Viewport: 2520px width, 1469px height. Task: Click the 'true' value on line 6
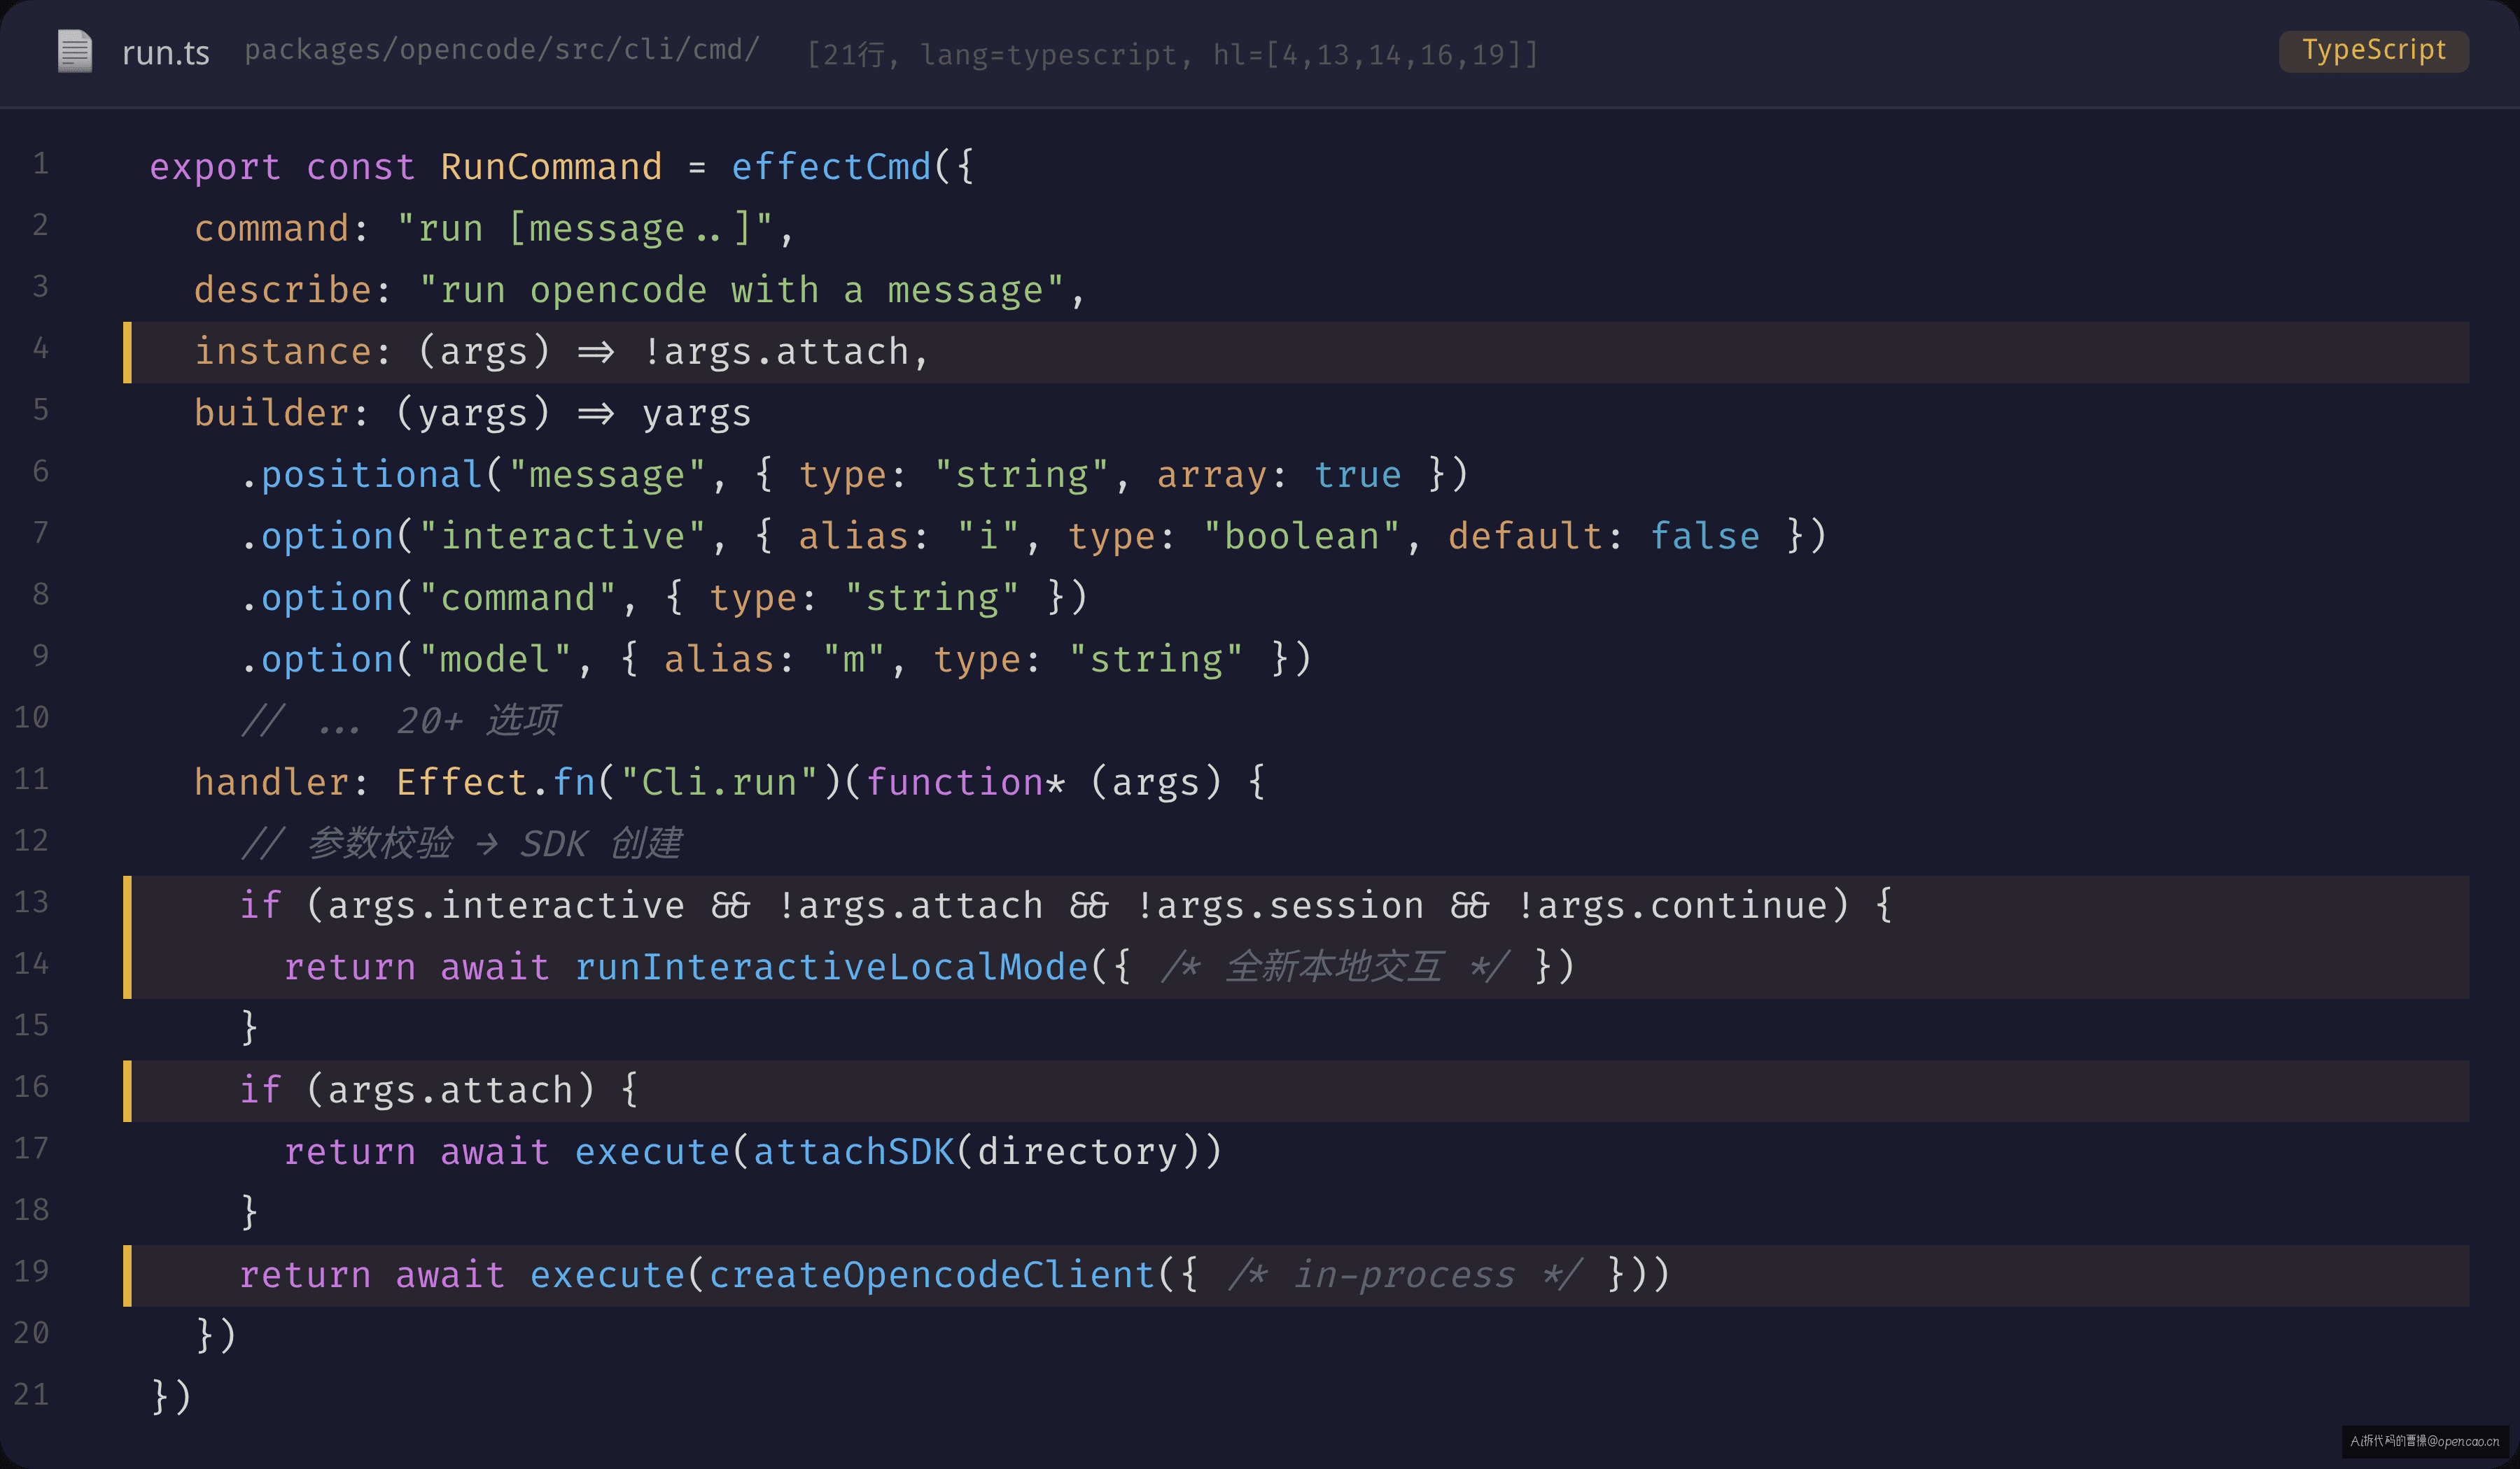pyautogui.click(x=1357, y=475)
